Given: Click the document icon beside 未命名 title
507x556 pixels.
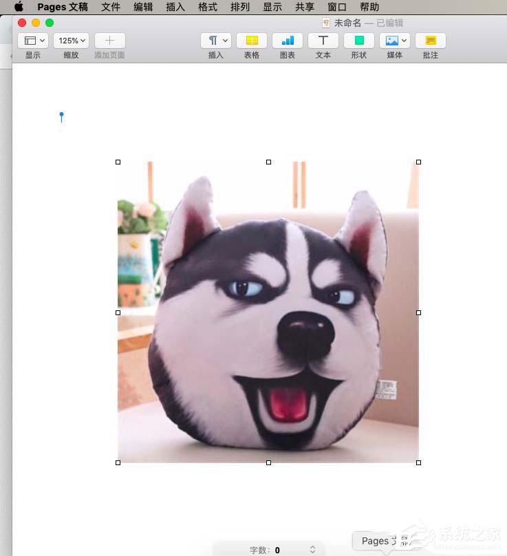Looking at the screenshot, I should (x=326, y=23).
